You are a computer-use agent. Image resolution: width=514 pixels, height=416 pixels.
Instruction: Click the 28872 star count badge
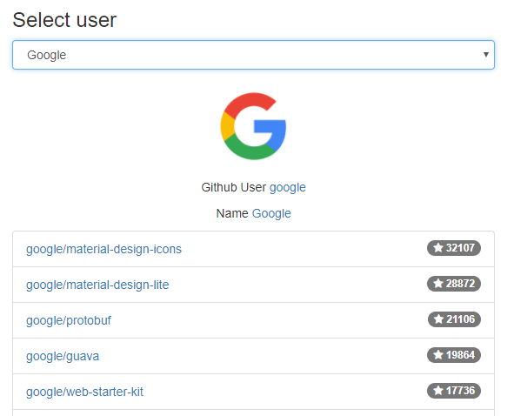pos(454,284)
